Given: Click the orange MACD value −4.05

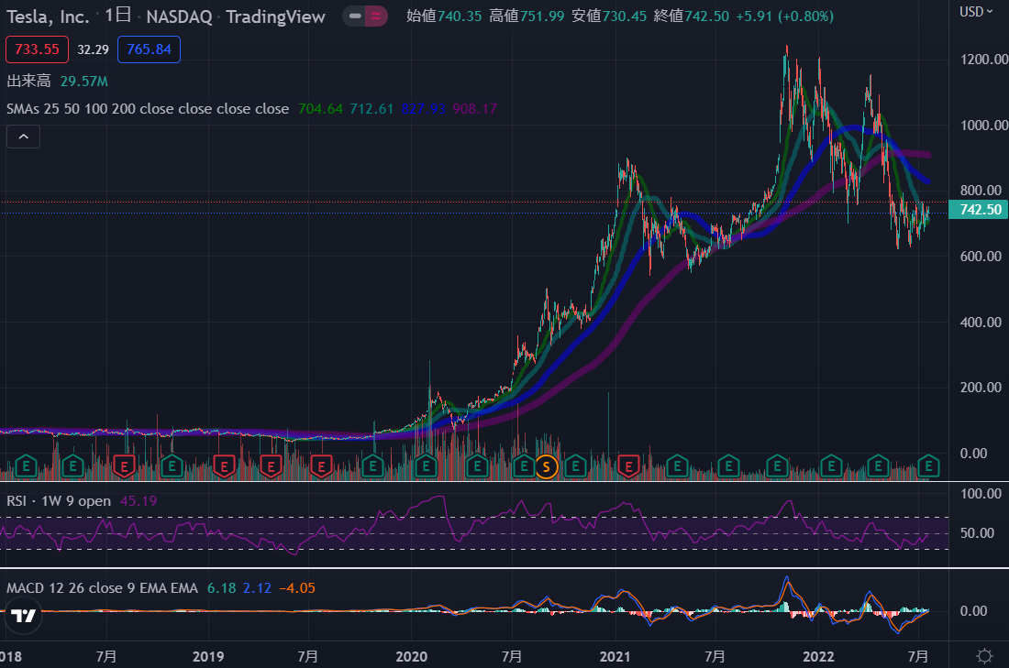Looking at the screenshot, I should pyautogui.click(x=297, y=588).
